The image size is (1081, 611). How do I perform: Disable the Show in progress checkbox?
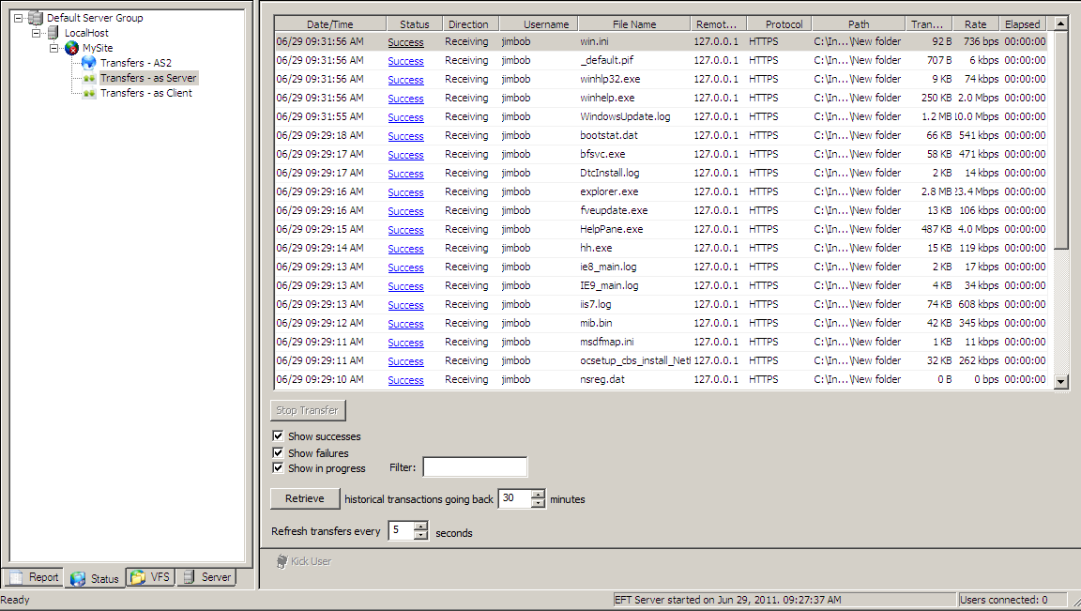coord(278,467)
